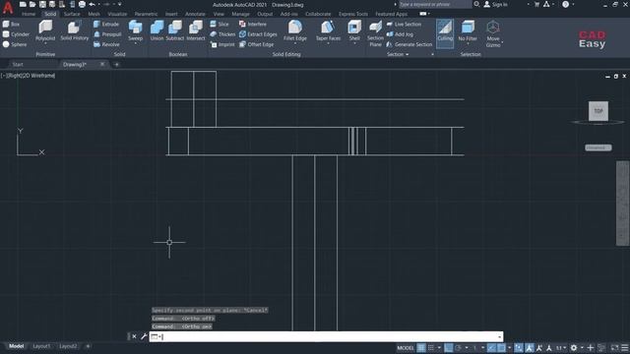Switch to the Mesh ribbon tab
The height and width of the screenshot is (354, 630).
94,14
